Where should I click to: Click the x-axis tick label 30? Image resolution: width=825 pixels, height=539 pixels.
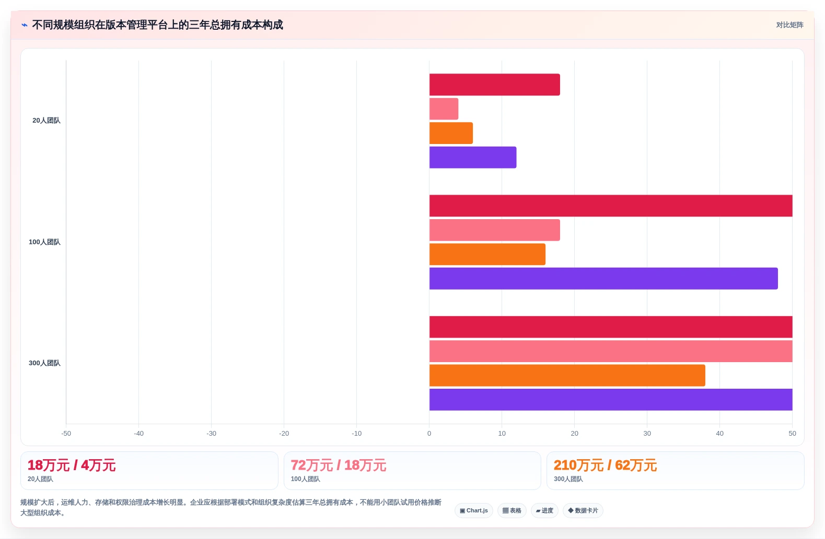point(647,434)
